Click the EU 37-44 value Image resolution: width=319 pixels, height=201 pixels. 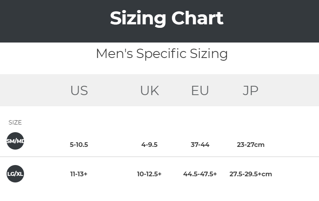pyautogui.click(x=200, y=145)
